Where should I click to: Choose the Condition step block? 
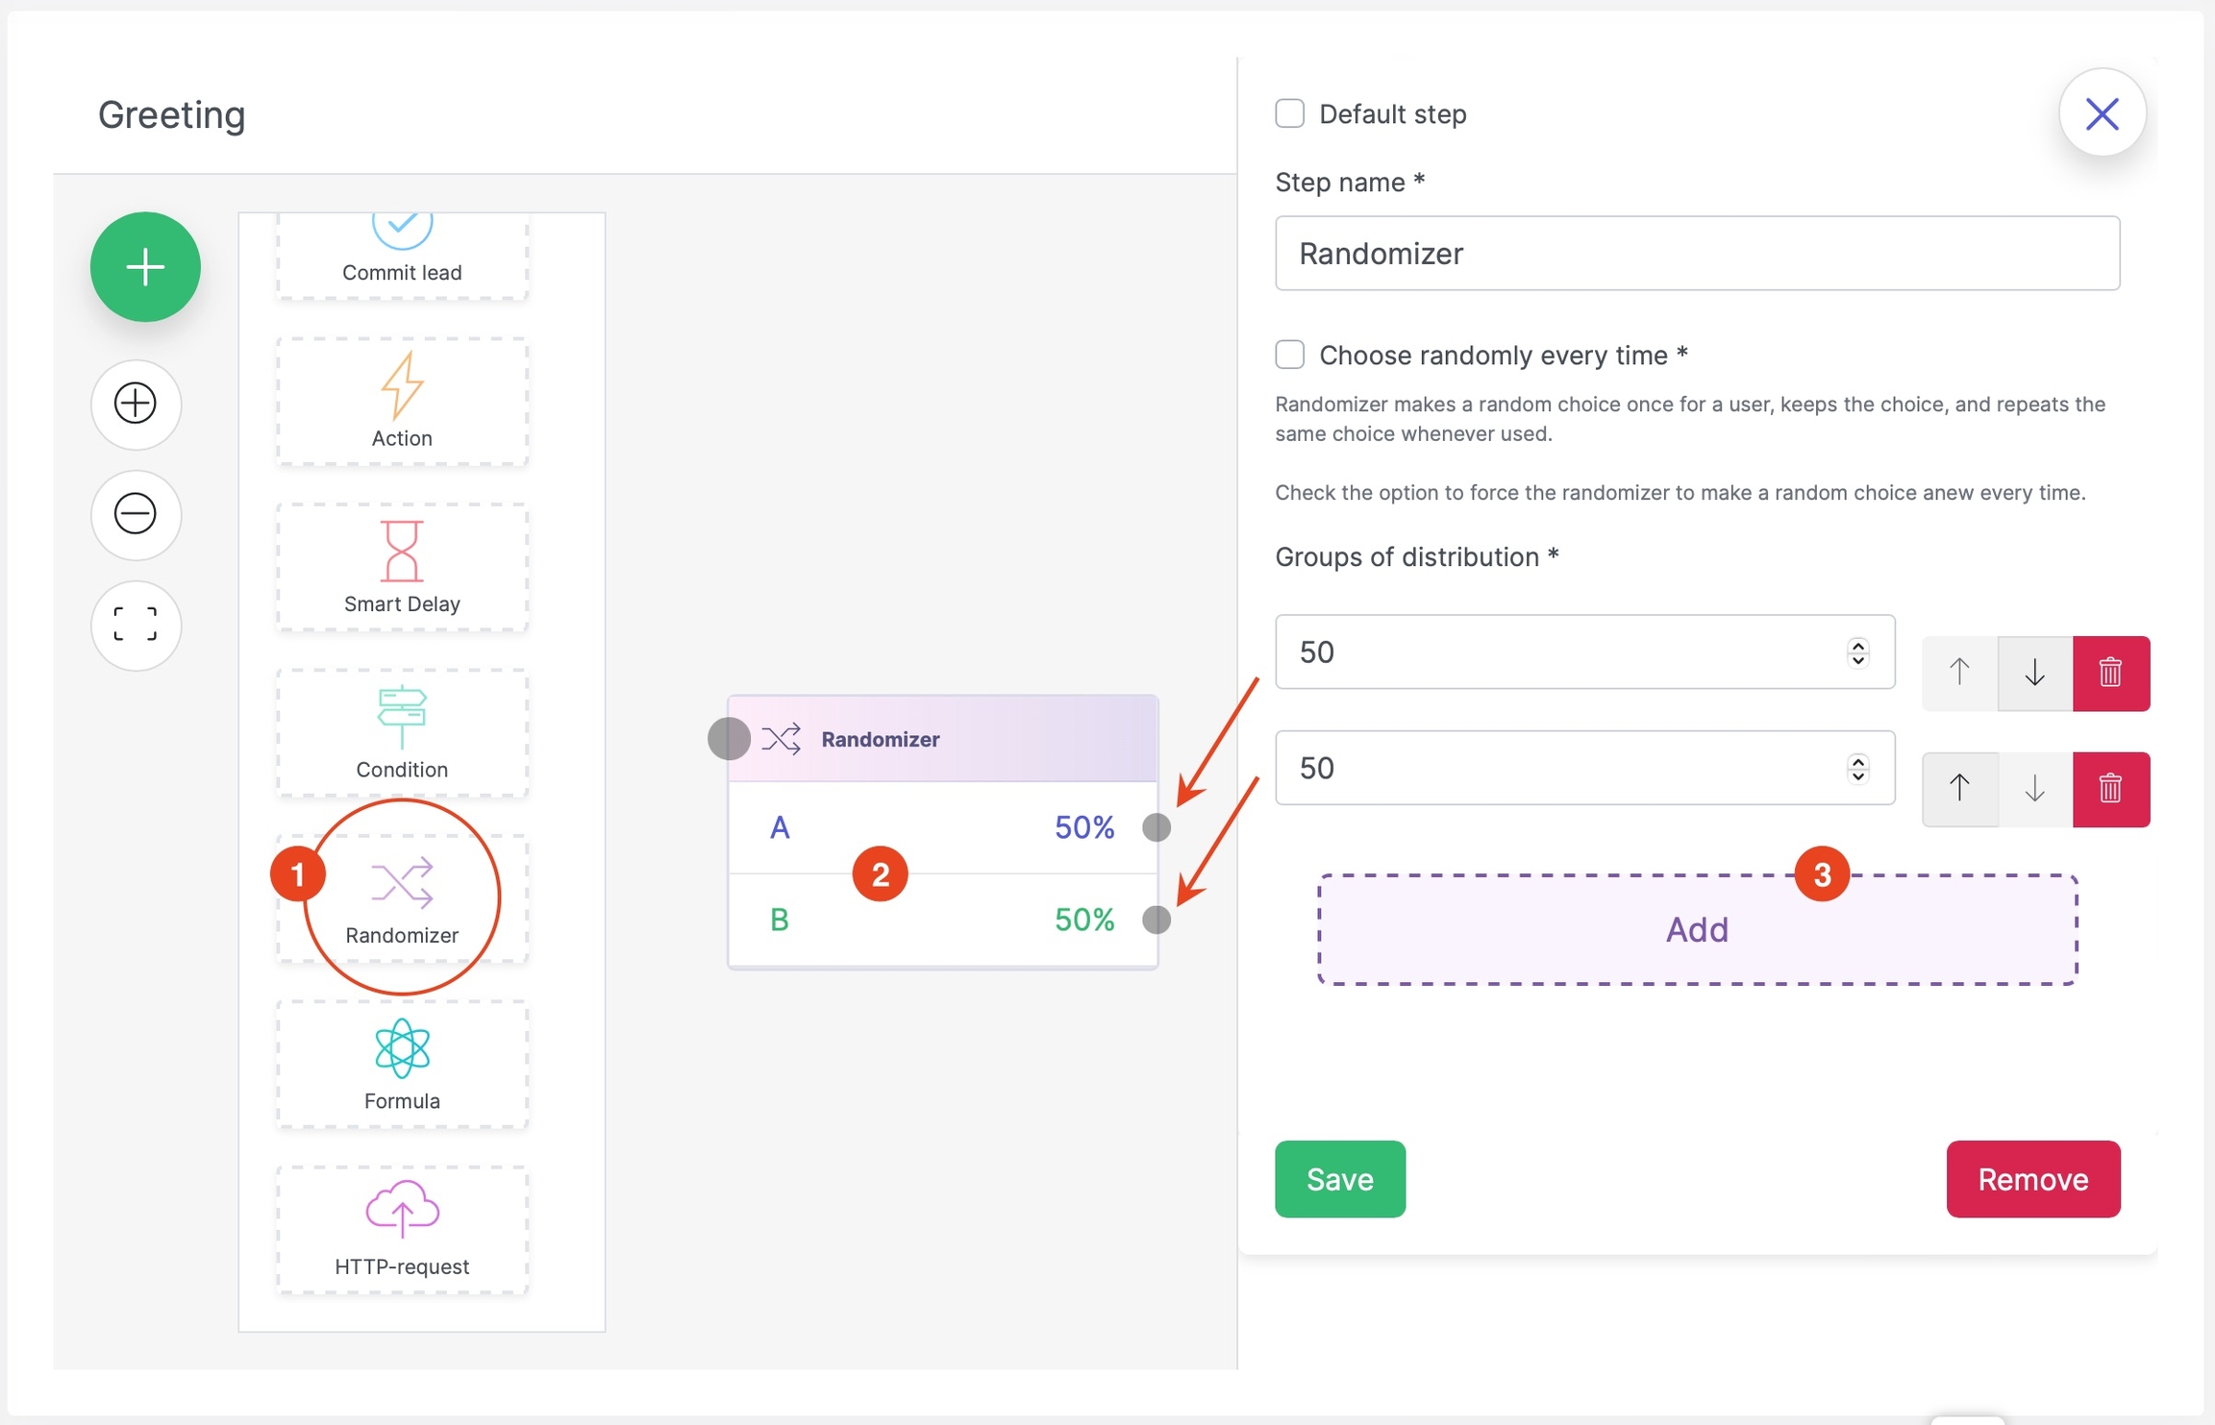coord(402,732)
